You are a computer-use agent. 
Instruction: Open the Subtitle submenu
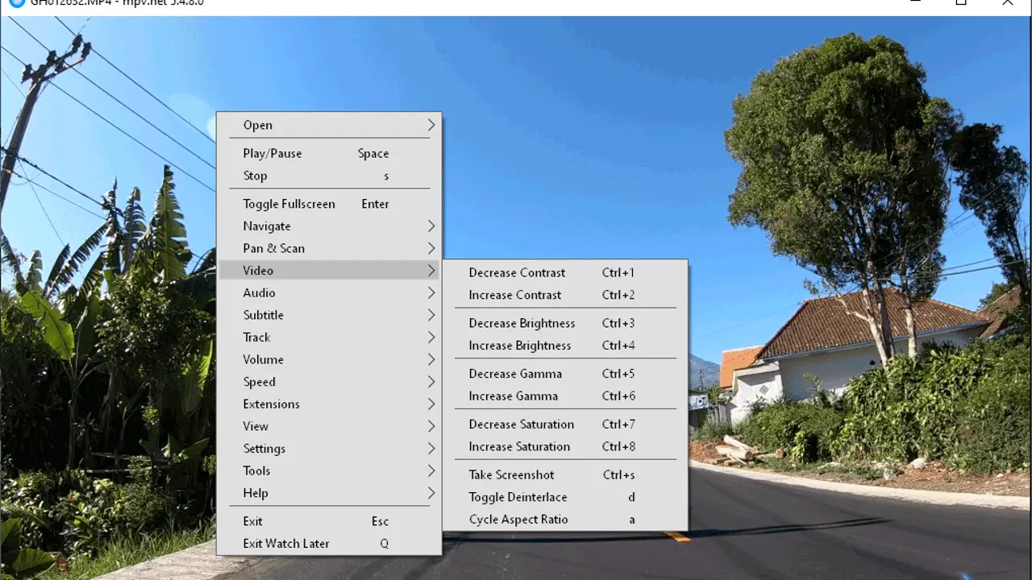pos(263,315)
